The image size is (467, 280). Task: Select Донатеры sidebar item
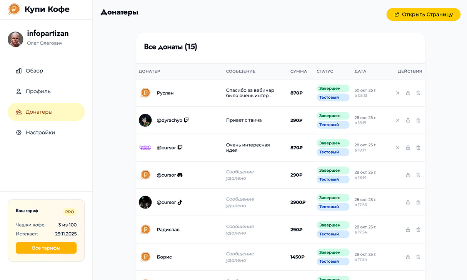pos(39,112)
